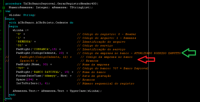Click the 'procedure' keyword on first line
Viewport: 200px width, 102px height.
coord(13,4)
